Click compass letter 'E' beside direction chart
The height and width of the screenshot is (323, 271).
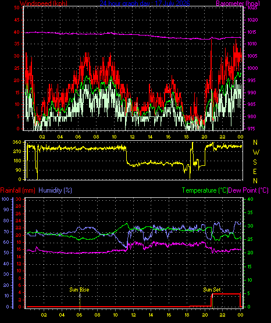coord(255,171)
